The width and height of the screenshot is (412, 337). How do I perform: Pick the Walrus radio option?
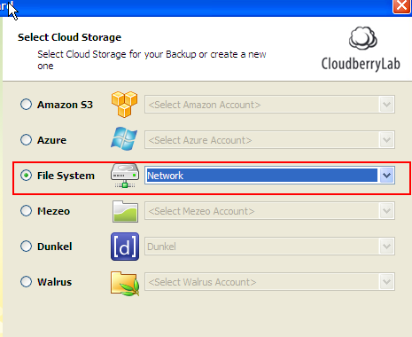pos(26,282)
